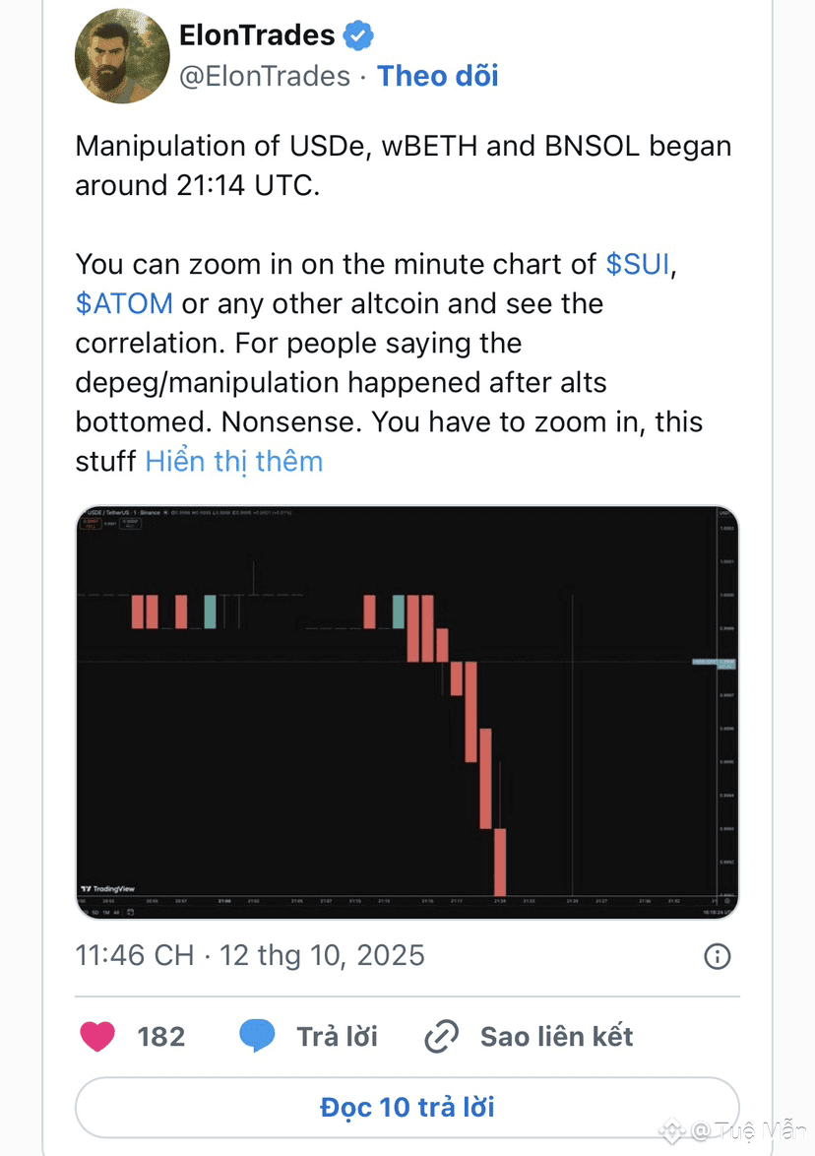
Task: Click the blue verified badge
Action: [x=357, y=36]
